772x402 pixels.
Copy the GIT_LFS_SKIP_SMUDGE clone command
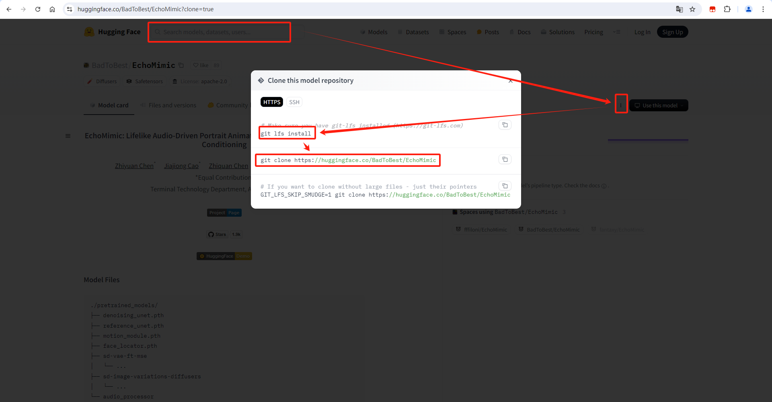(505, 186)
